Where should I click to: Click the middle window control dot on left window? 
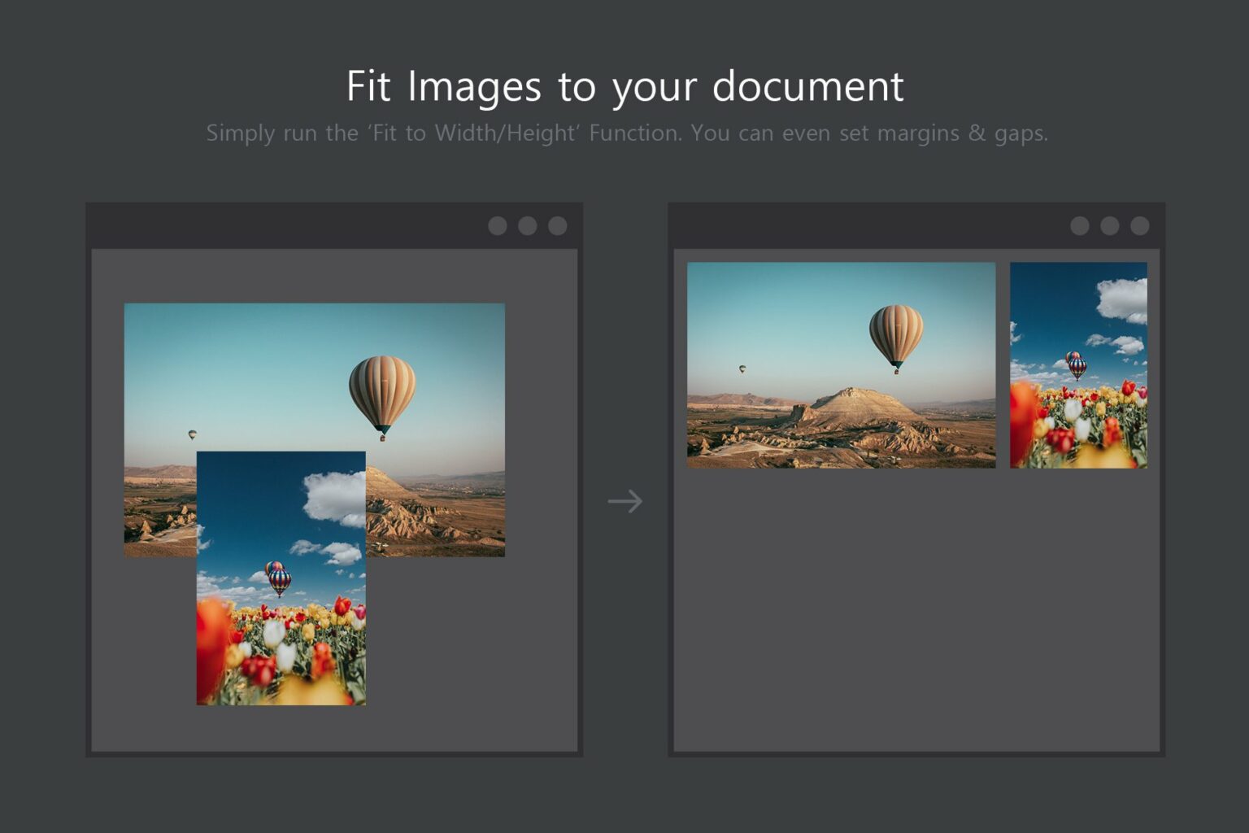527,225
